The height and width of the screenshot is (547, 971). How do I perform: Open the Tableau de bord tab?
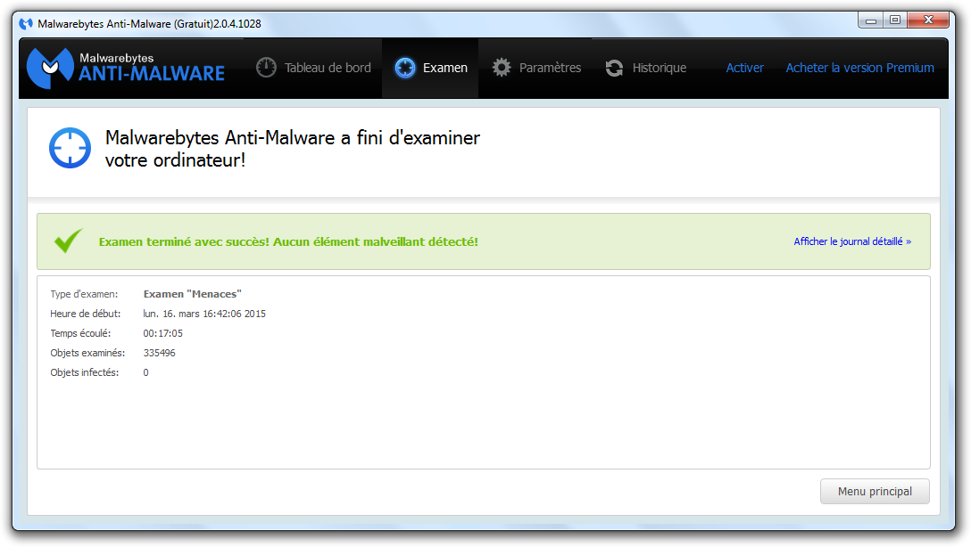tap(314, 68)
